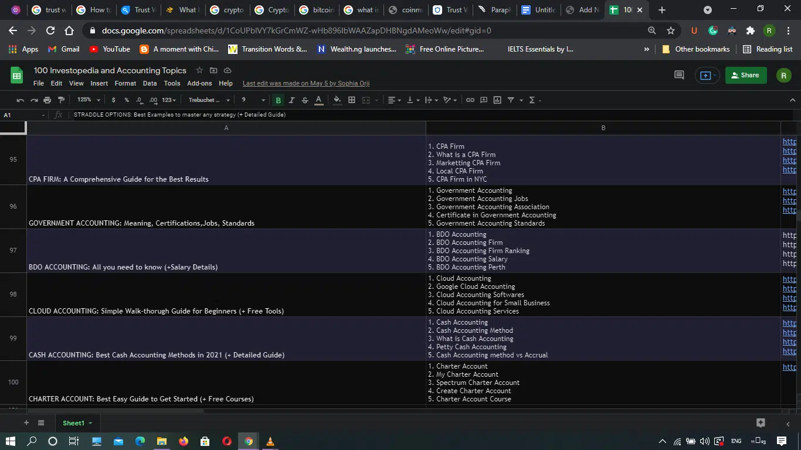Open the 125% zoom dropdown
This screenshot has height=450, width=801.
[89, 100]
